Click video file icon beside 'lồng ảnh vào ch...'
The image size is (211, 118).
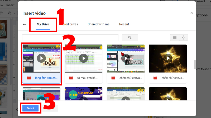(x=29, y=78)
